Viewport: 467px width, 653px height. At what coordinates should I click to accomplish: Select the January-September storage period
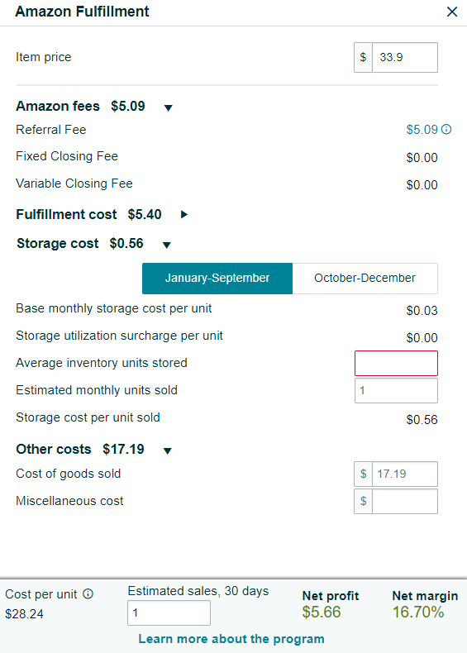pos(217,279)
